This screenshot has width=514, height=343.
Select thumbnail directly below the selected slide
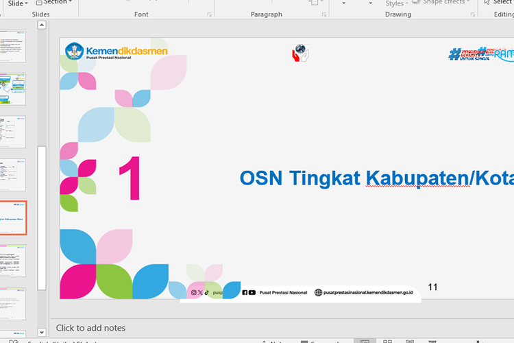[13, 261]
